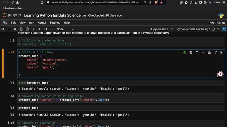The width and height of the screenshot is (227, 127).
Task: Restart kernel and run all cells icon
Action: (x=52, y=29)
